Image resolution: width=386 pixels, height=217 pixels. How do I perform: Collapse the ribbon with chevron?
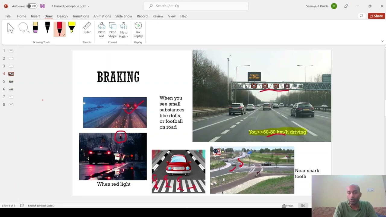click(x=382, y=41)
